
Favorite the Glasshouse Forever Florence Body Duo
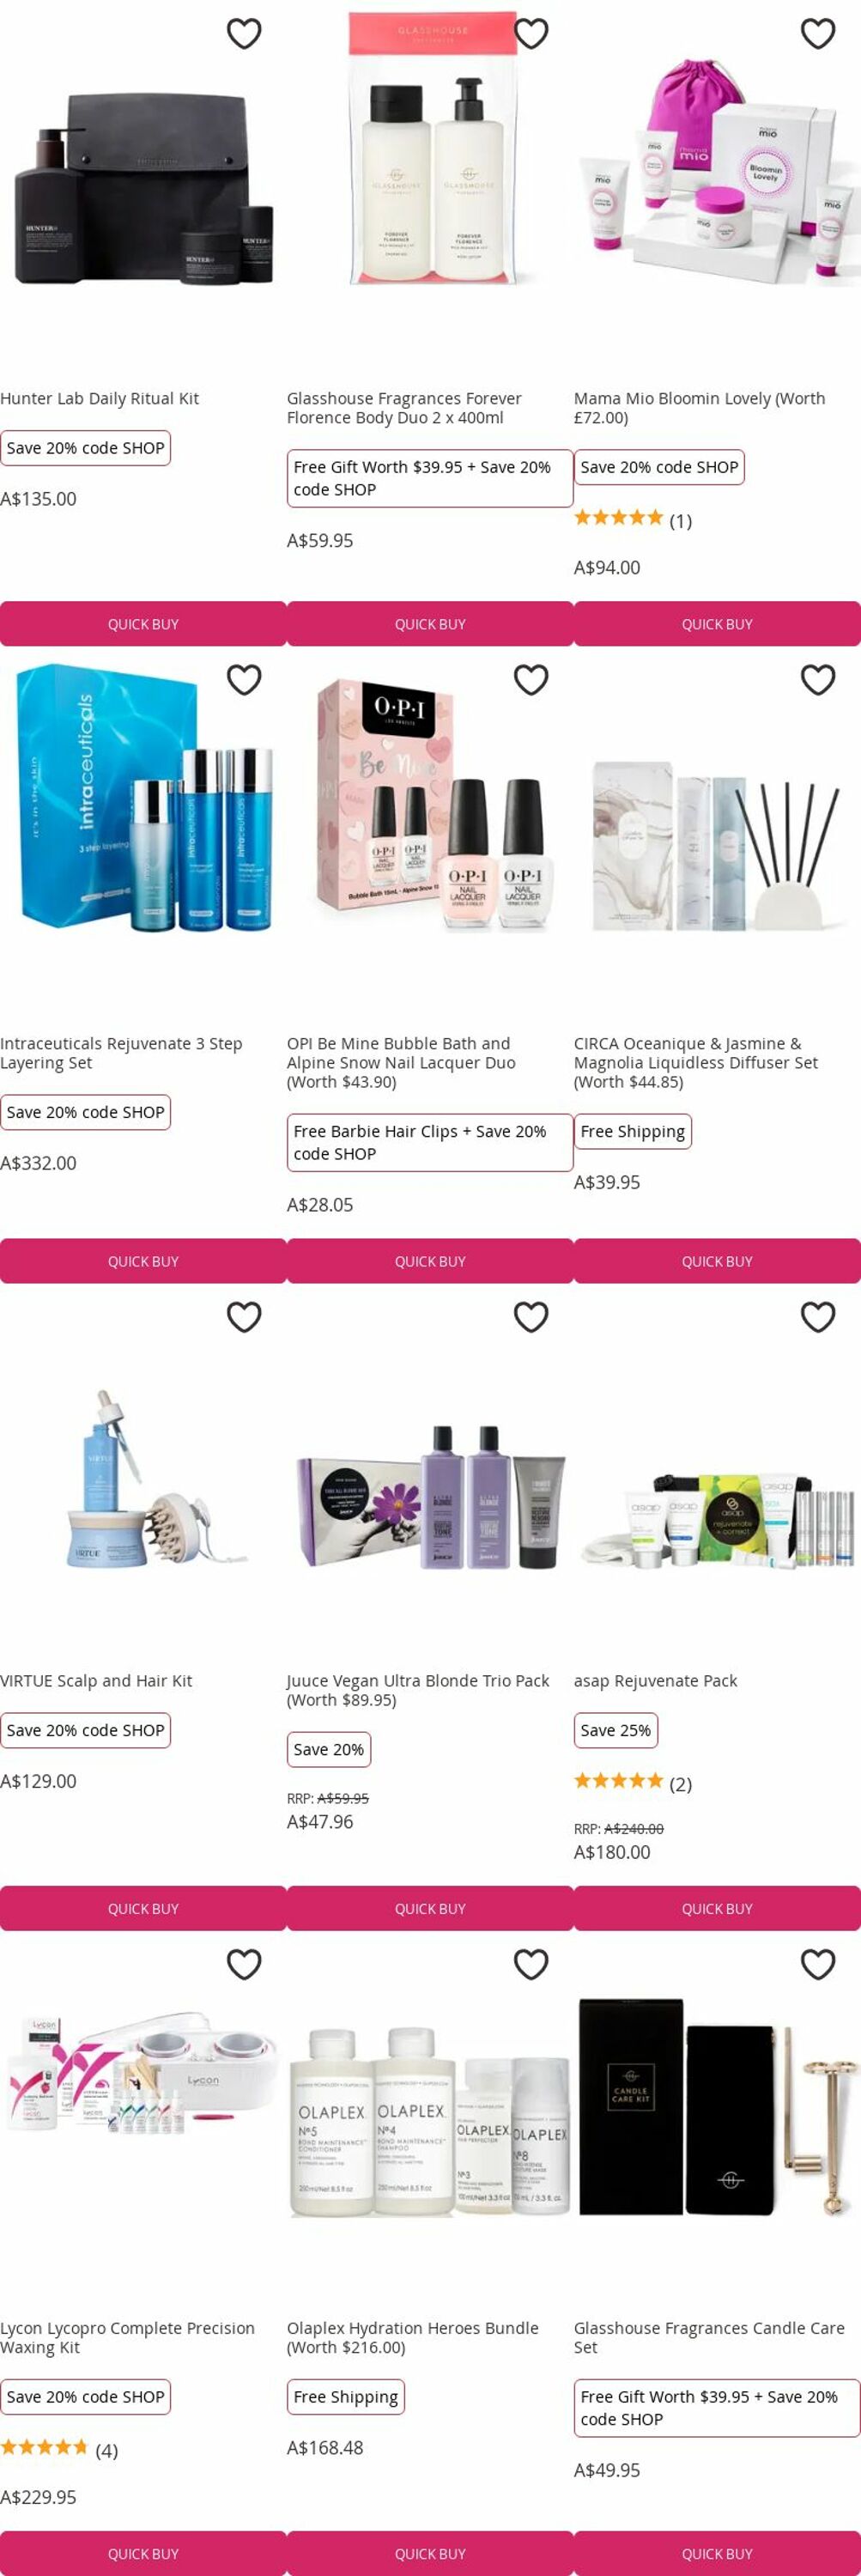pyautogui.click(x=531, y=33)
